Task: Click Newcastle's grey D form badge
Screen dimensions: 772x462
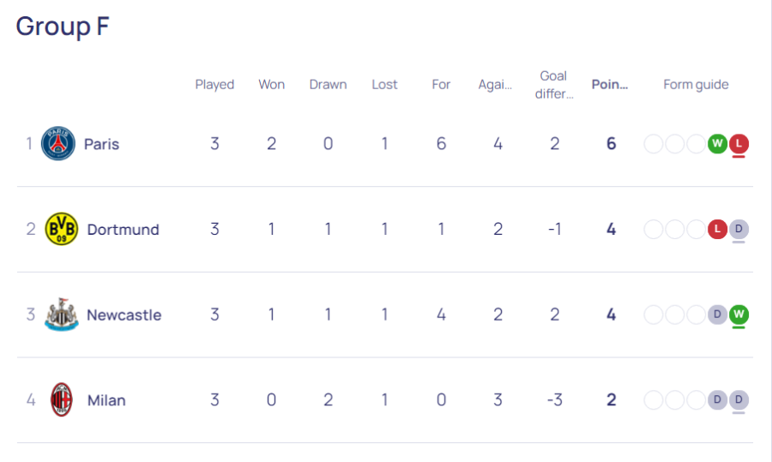Action: (717, 315)
